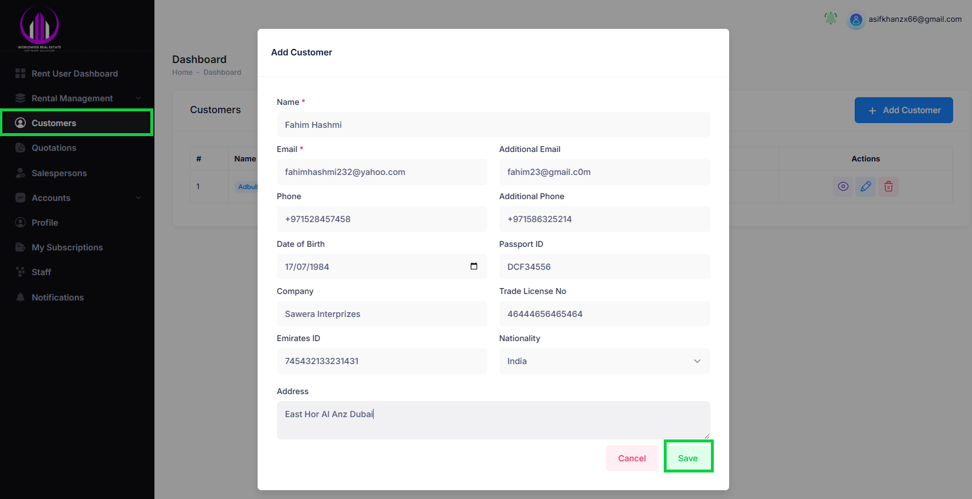Click the eye view icon in Actions
The image size is (972, 499).
(843, 187)
